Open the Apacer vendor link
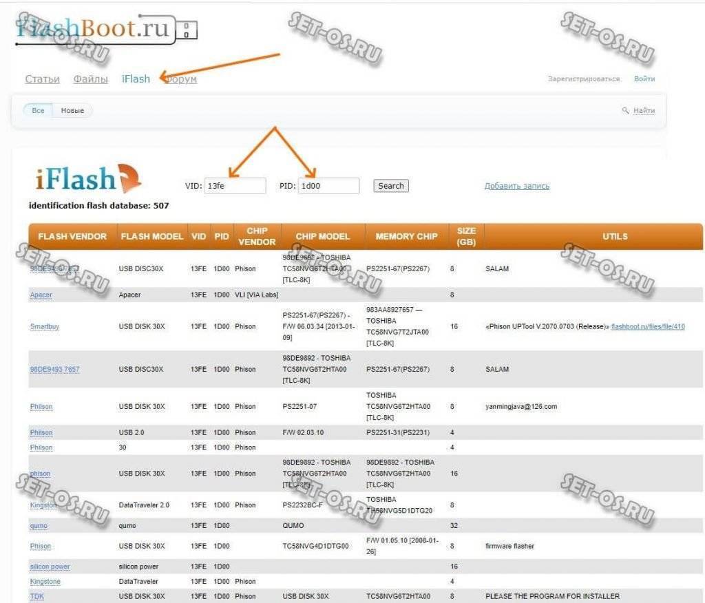The image size is (705, 603). 41,295
